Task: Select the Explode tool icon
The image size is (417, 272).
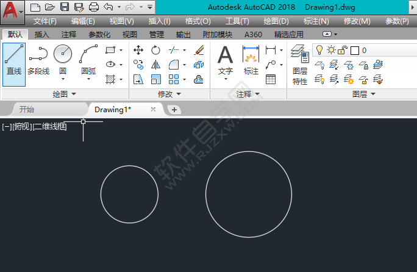Action: (199, 65)
